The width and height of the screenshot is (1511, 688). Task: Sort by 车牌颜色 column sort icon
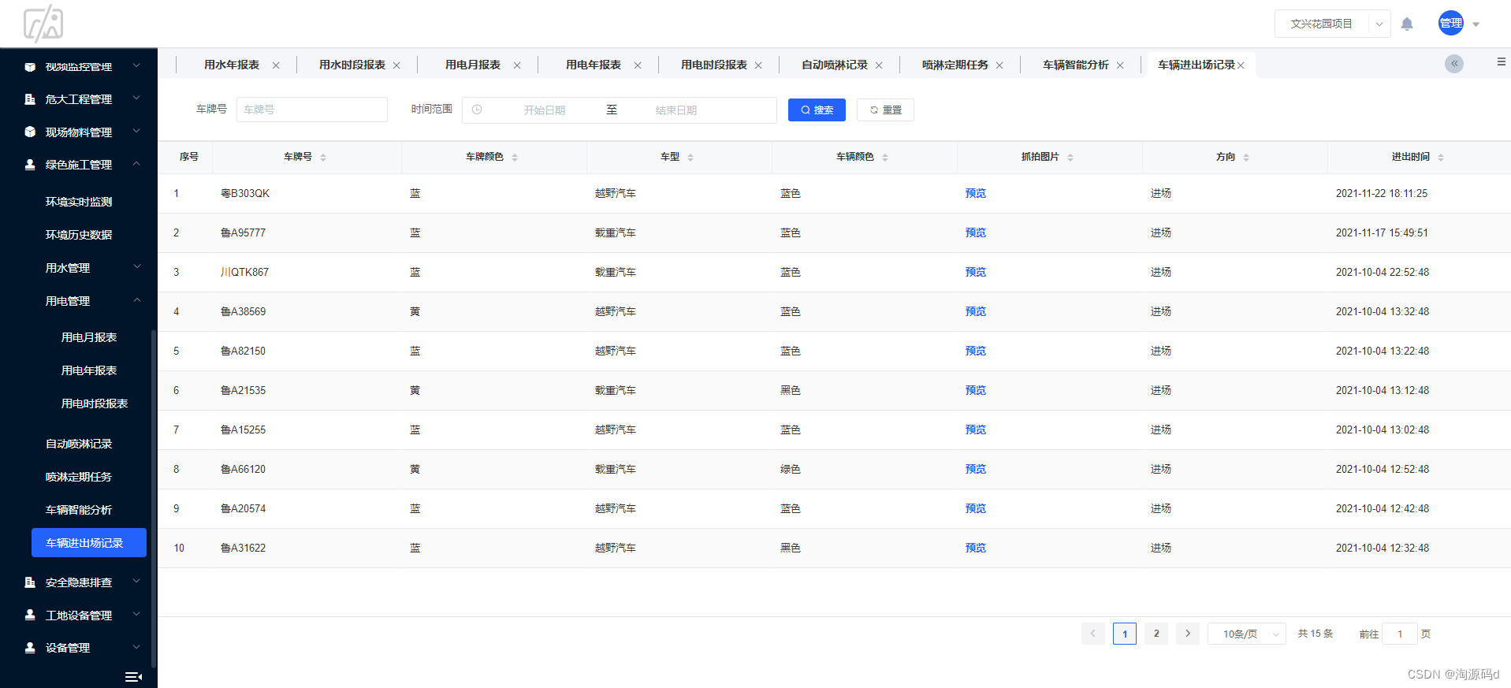coord(515,158)
